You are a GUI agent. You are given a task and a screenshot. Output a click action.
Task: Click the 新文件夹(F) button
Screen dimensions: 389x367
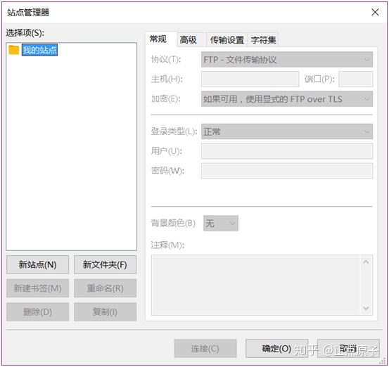[x=106, y=264]
